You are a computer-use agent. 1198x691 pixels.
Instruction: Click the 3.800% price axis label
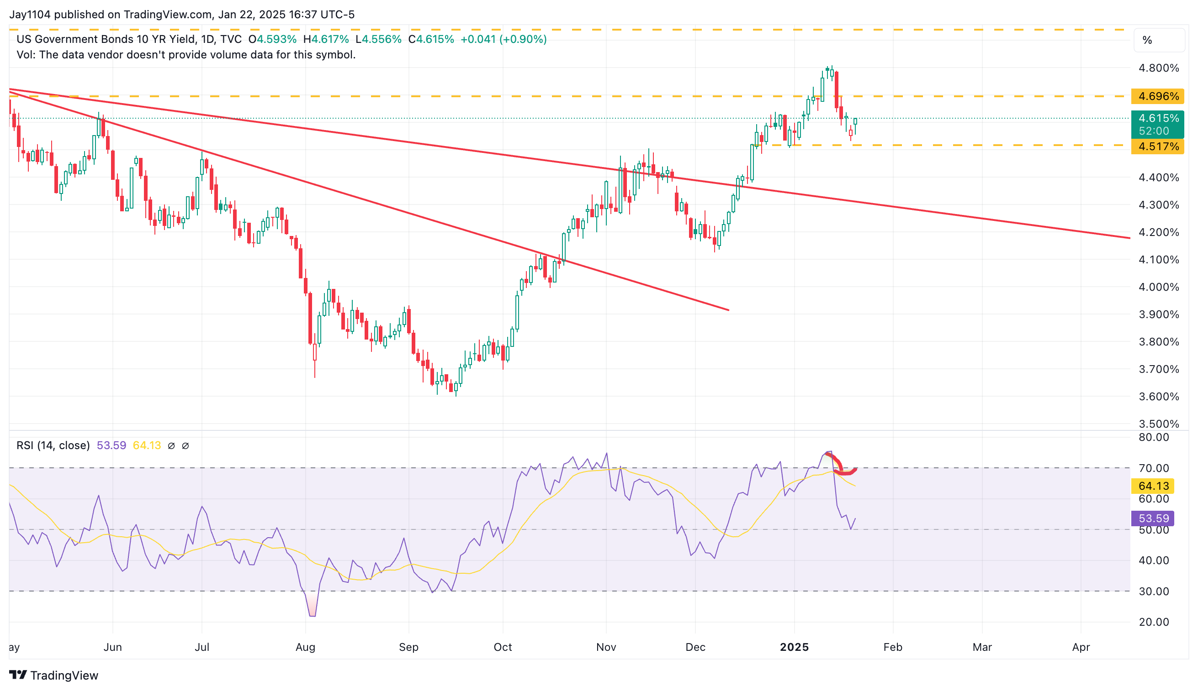tap(1159, 342)
